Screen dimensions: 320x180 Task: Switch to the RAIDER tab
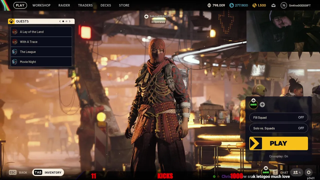point(64,5)
